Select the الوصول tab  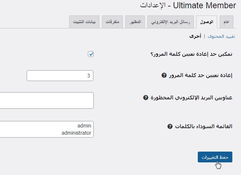tap(207, 22)
